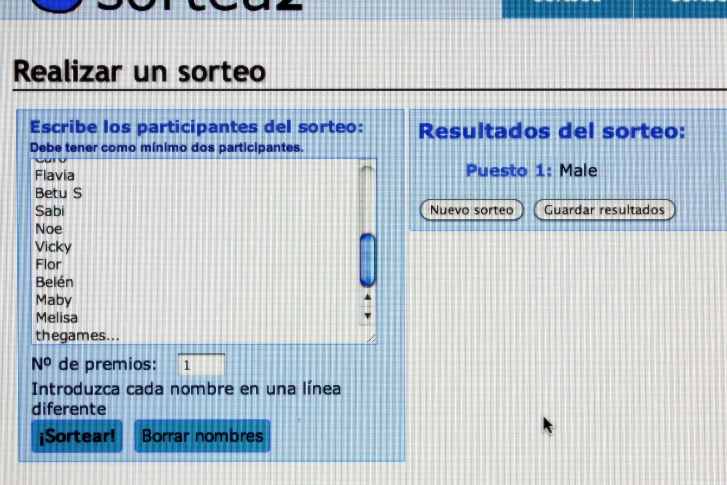
Task: Open the first navigation tab in the header
Action: (567, 7)
